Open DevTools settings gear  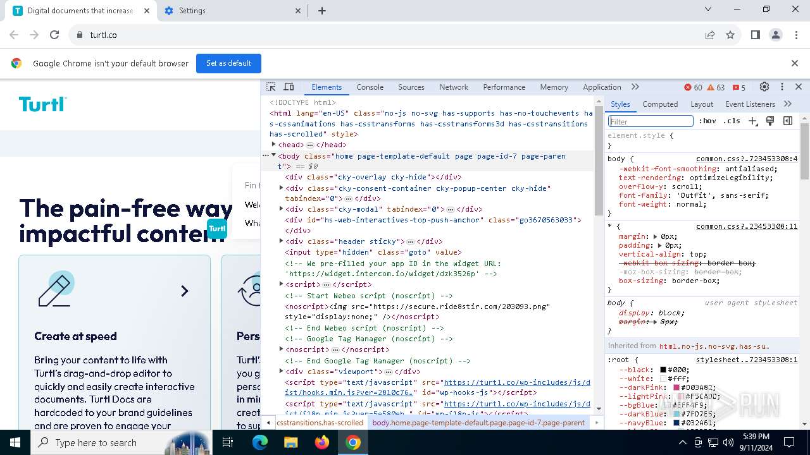pos(764,87)
